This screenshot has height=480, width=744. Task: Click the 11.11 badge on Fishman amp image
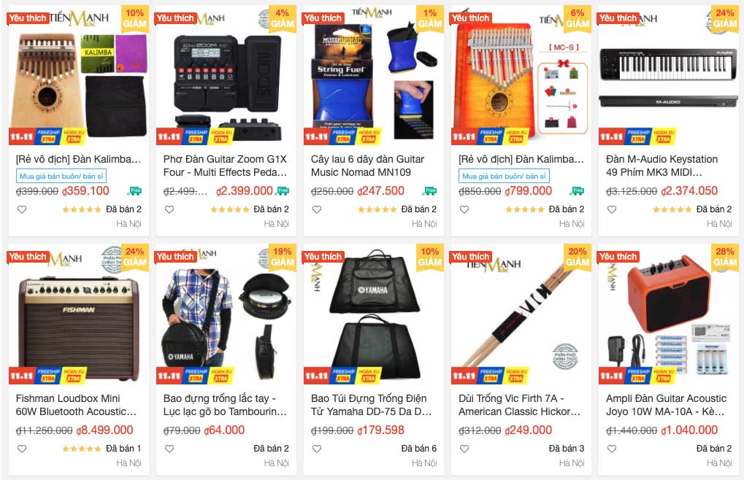pos(22,376)
